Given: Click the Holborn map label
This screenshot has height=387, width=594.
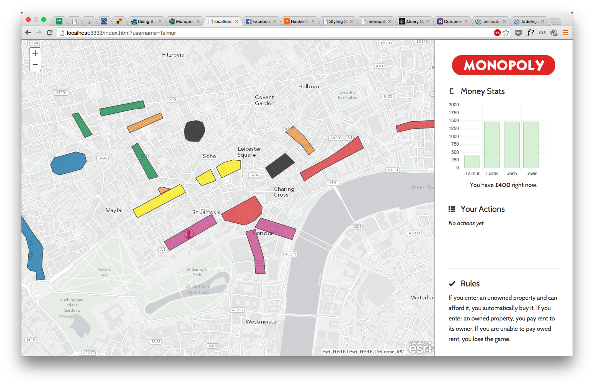Looking at the screenshot, I should coord(308,86).
